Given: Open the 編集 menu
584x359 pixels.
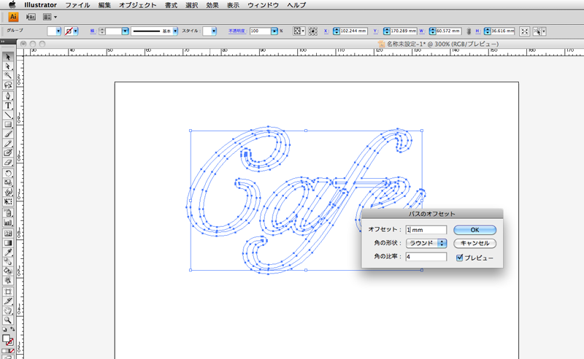Looking at the screenshot, I should point(104,5).
